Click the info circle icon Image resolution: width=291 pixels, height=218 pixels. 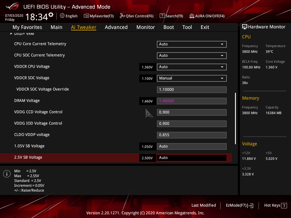pos(7,174)
